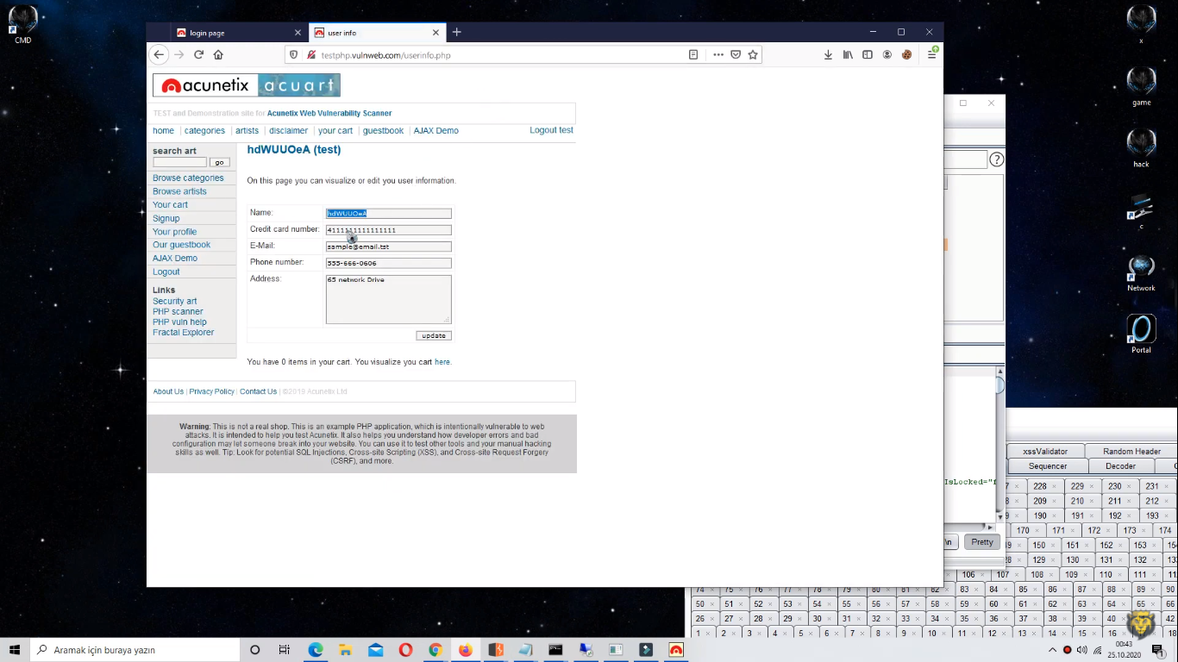The image size is (1178, 662).
Task: Open page actions three-dot menu
Action: tap(717, 54)
